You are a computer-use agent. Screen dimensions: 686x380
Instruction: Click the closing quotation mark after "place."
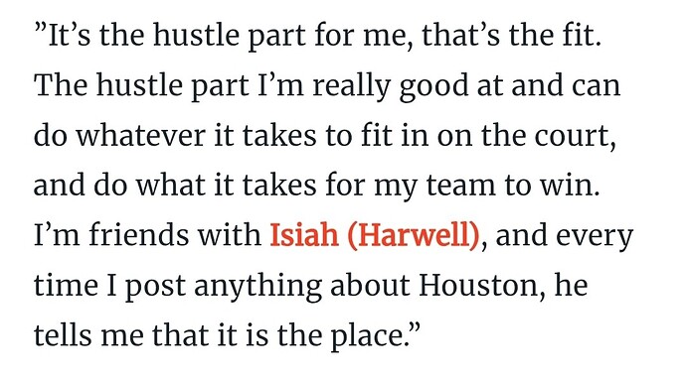[x=414, y=328]
